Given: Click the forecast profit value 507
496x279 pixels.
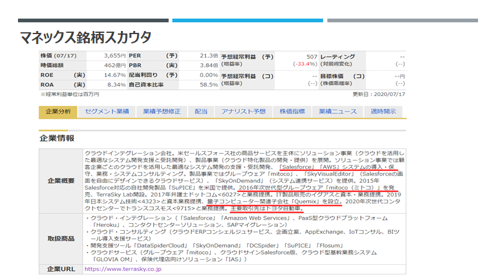Looking at the screenshot, I should pyautogui.click(x=312, y=57).
